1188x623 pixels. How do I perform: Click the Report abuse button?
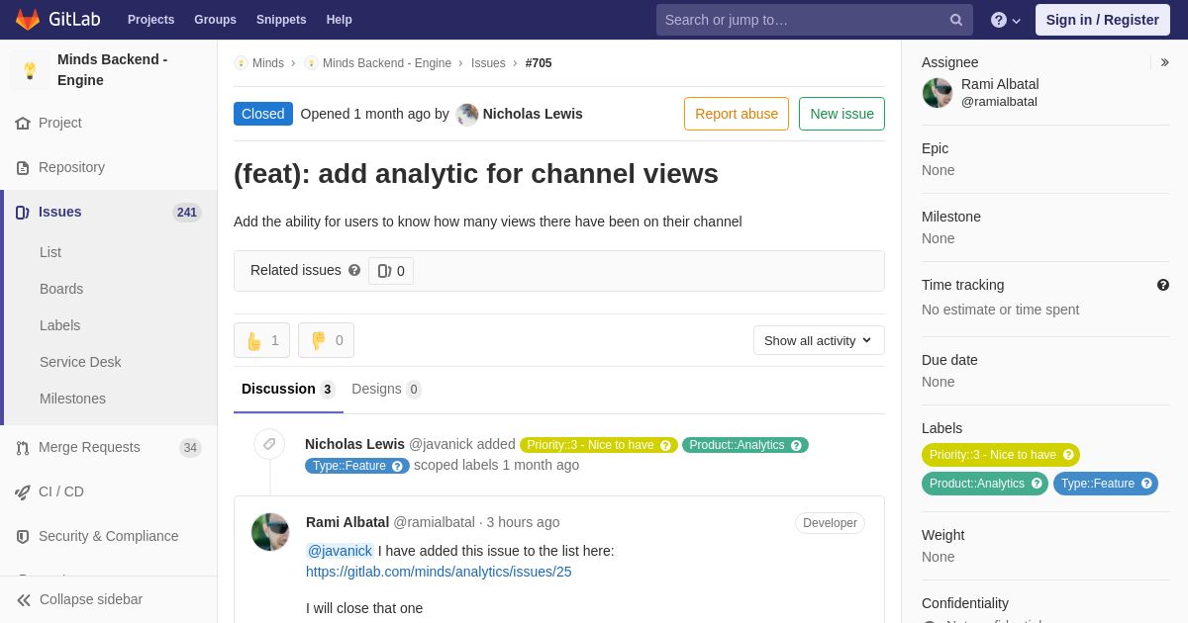click(737, 114)
